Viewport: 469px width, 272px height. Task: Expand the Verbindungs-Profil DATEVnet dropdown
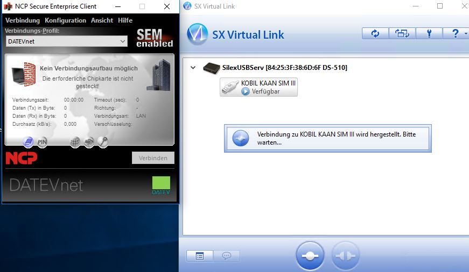[66, 41]
